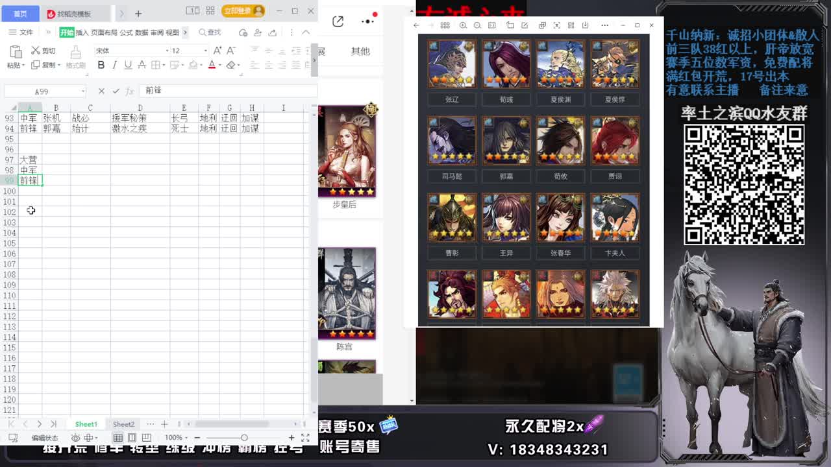Click the Paste icon in WPS

pos(15,52)
